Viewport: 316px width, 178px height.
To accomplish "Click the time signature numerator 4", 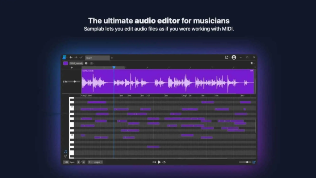I will pos(79,162).
